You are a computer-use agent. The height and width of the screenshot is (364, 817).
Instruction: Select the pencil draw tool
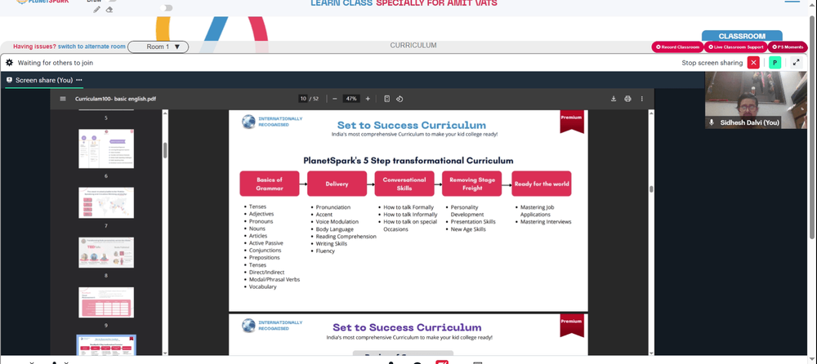[x=97, y=10]
